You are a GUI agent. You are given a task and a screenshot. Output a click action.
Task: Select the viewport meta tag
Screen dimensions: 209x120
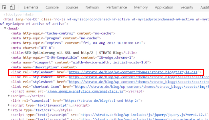pos(81,62)
